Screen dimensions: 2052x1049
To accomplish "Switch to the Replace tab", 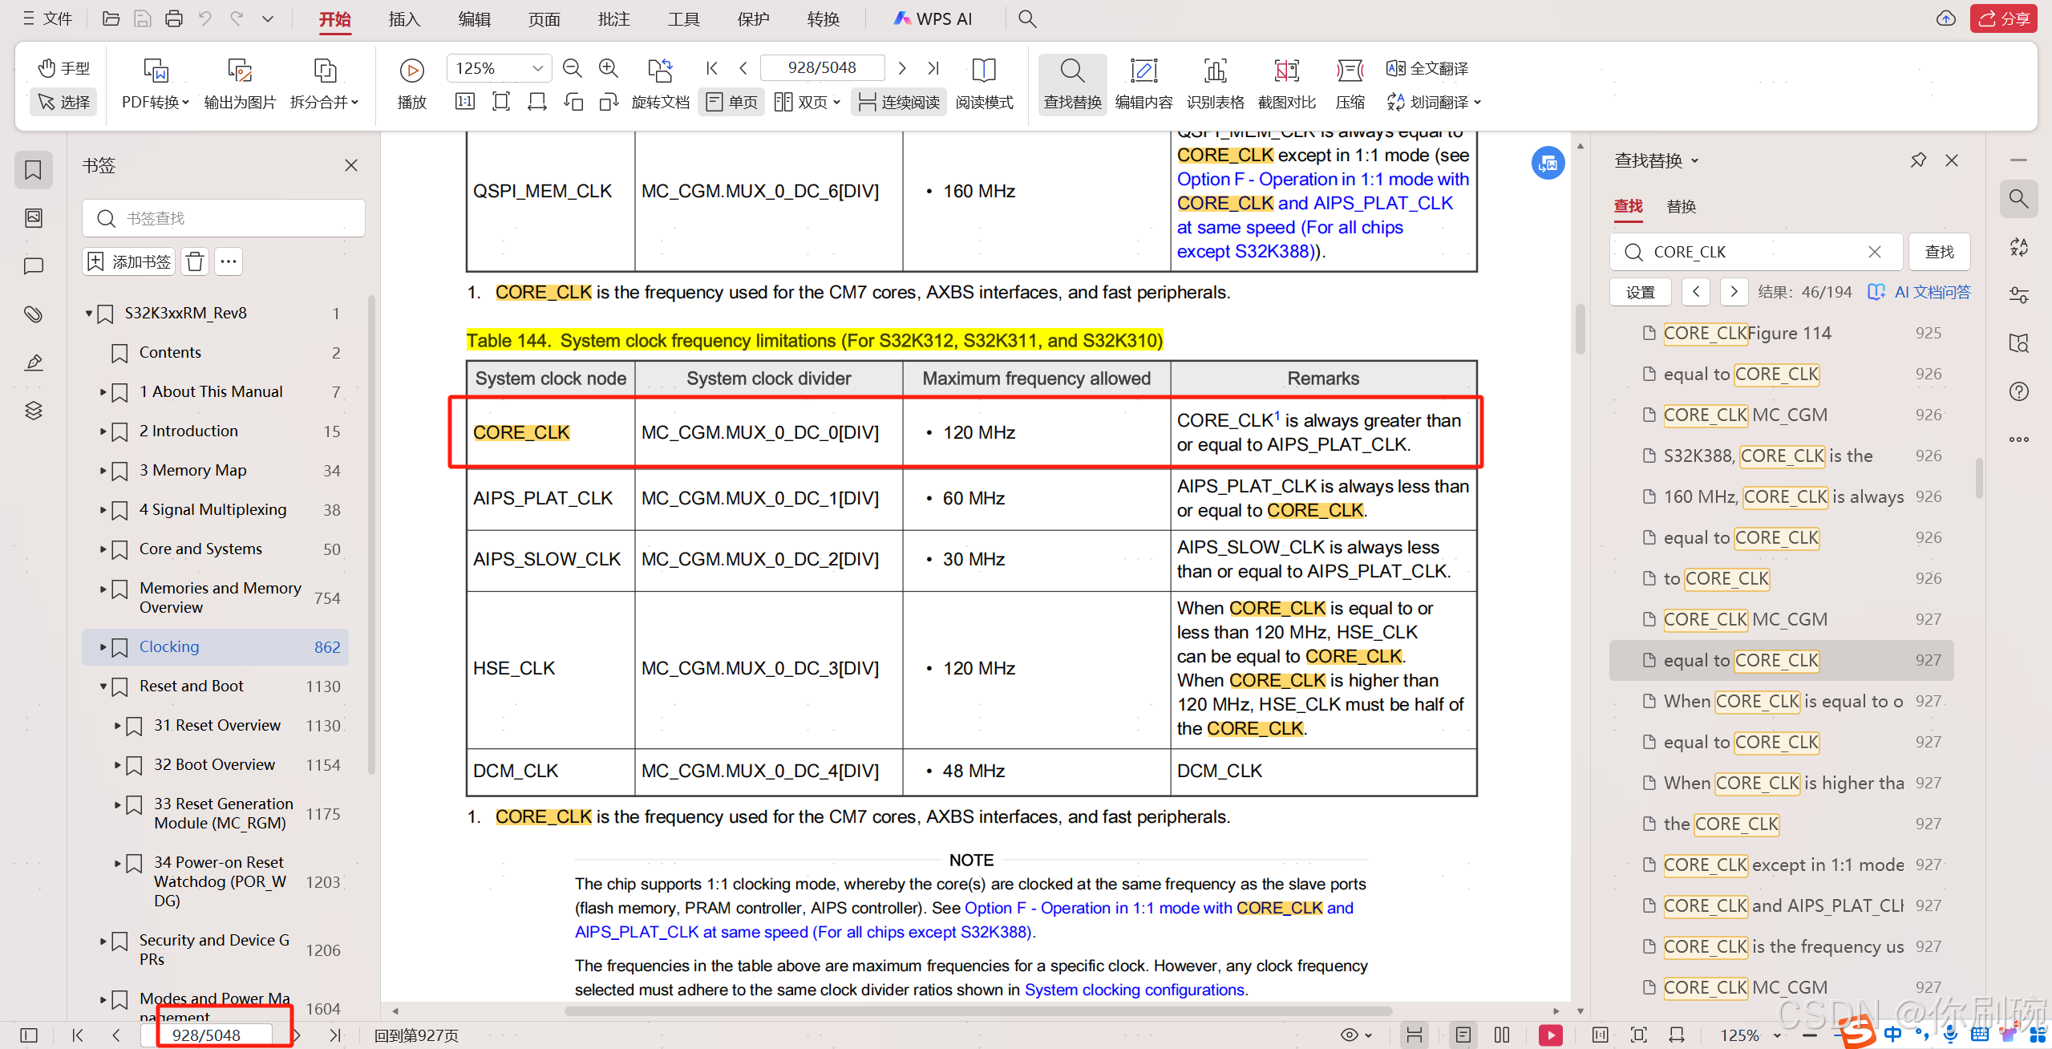I will 1681,206.
